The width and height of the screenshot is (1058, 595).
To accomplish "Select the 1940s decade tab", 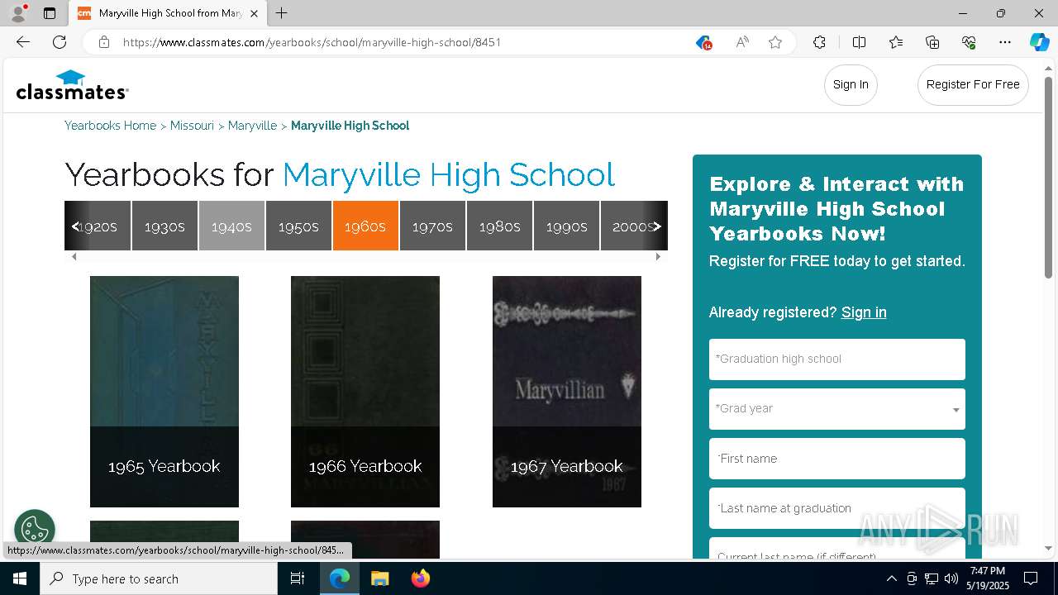I will pos(231,226).
